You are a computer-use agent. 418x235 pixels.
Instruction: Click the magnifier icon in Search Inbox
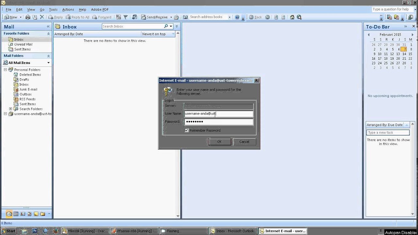(x=166, y=26)
